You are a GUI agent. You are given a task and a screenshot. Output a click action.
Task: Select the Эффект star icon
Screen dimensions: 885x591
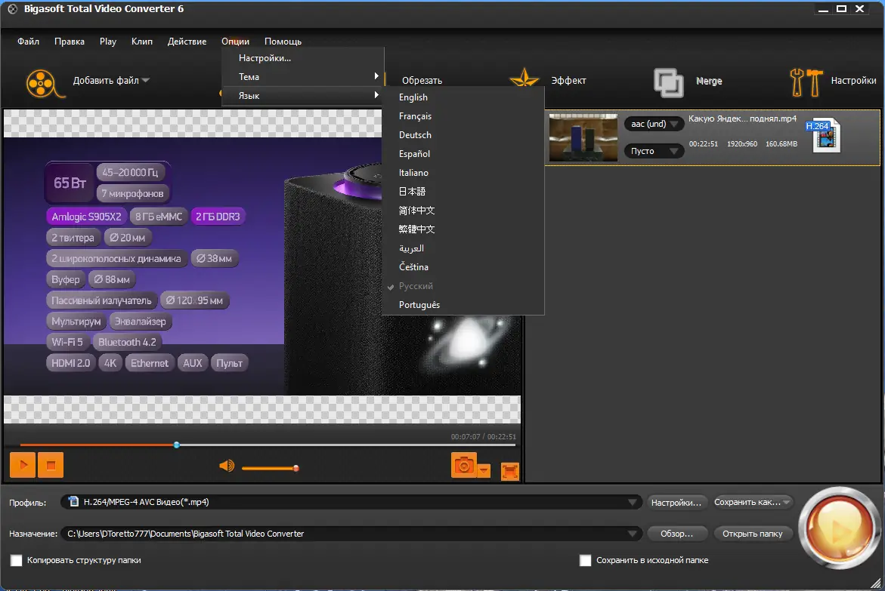(x=525, y=78)
